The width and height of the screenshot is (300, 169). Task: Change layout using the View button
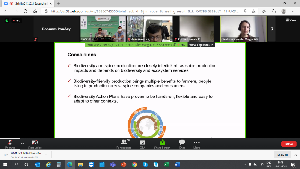291,20
